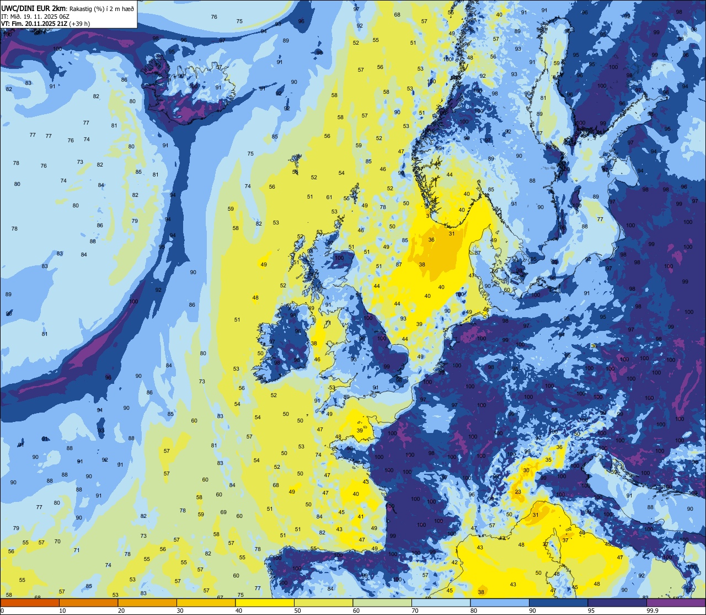Select the 40–50 bright yellow legend segment

coord(265,602)
